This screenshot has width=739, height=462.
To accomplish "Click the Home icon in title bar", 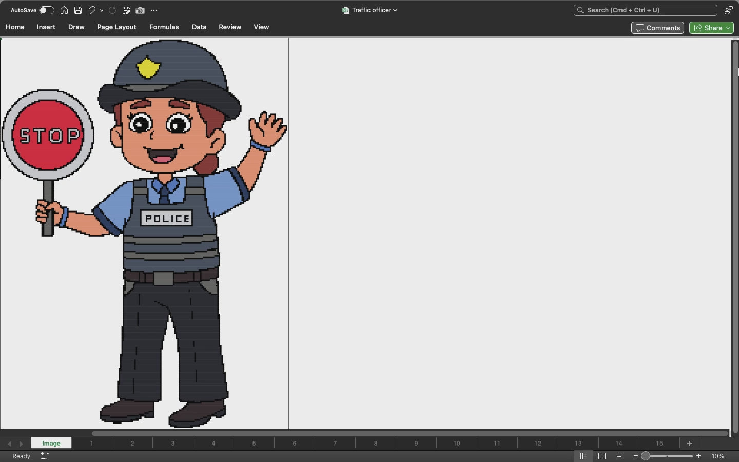I will [x=64, y=10].
